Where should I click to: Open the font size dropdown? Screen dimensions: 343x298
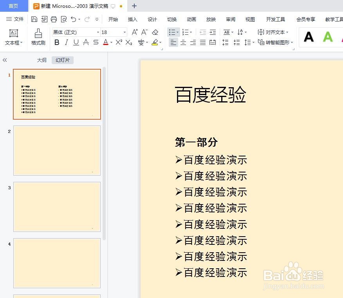pos(125,32)
